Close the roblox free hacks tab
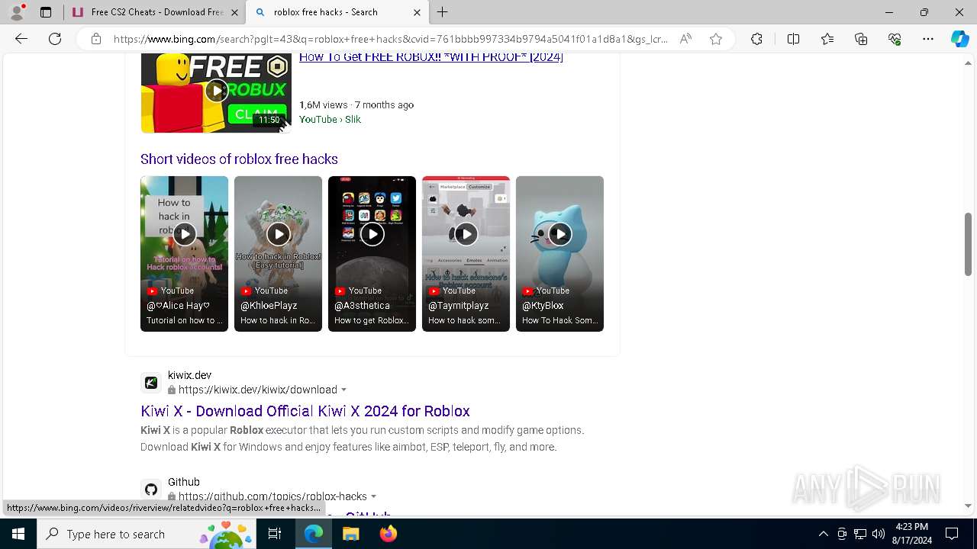977x549 pixels. (417, 12)
